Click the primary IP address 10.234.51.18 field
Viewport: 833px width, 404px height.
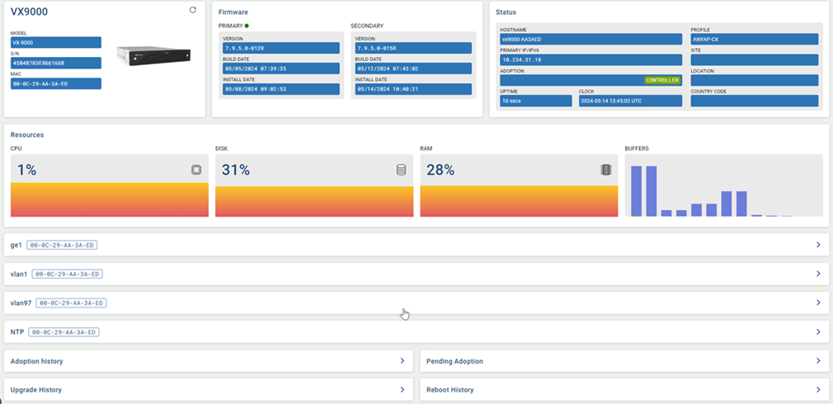(591, 59)
